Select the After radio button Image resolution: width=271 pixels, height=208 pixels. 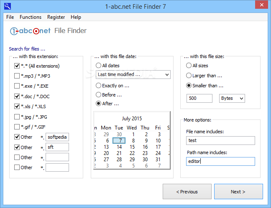98,104
